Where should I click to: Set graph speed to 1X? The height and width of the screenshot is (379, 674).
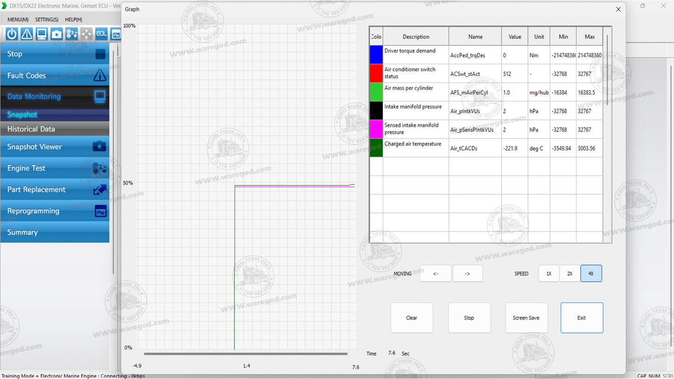pos(549,274)
